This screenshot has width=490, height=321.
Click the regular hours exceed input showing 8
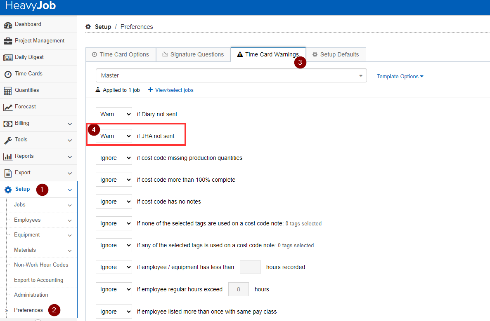(x=239, y=289)
